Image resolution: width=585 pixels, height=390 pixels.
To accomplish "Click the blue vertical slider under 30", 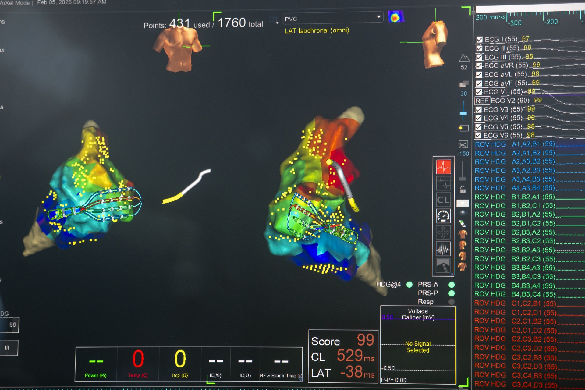I will (x=463, y=113).
